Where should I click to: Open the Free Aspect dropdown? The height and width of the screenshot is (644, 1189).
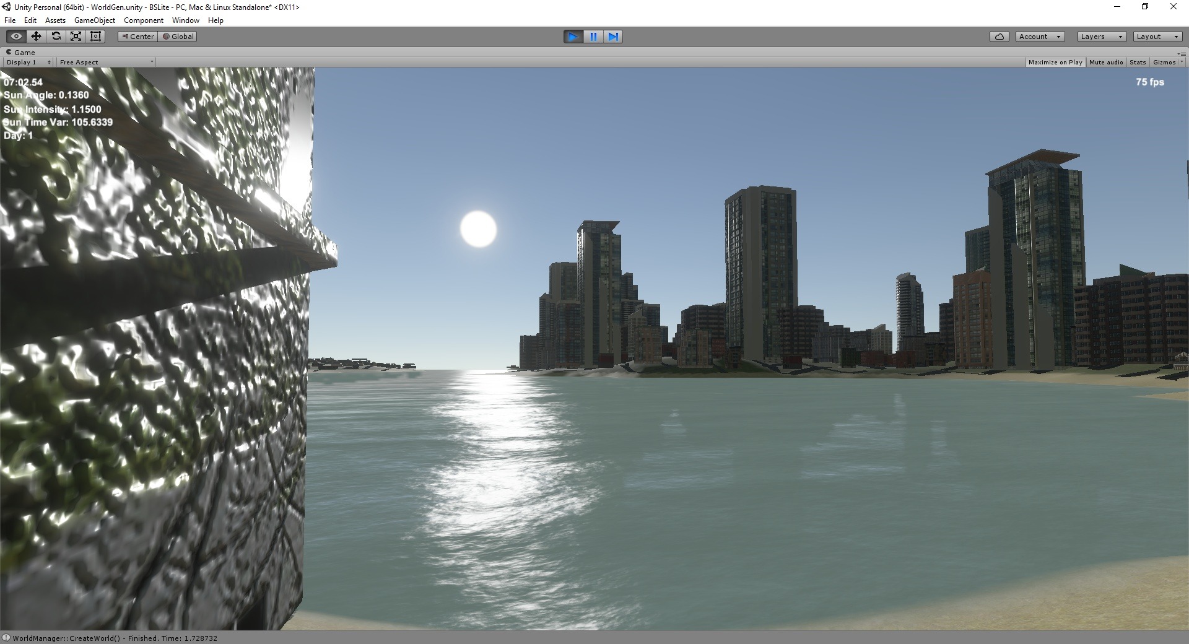coord(106,62)
